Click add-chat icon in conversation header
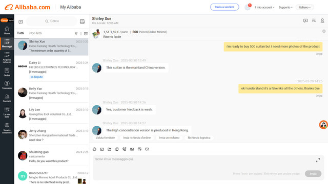This screenshot has height=184, width=328. (x=305, y=20)
